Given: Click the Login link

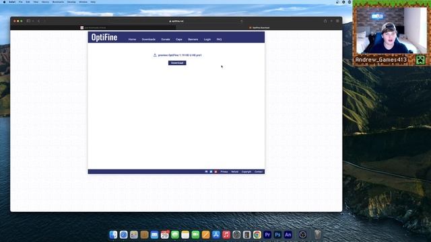Looking at the screenshot, I should click(207, 39).
